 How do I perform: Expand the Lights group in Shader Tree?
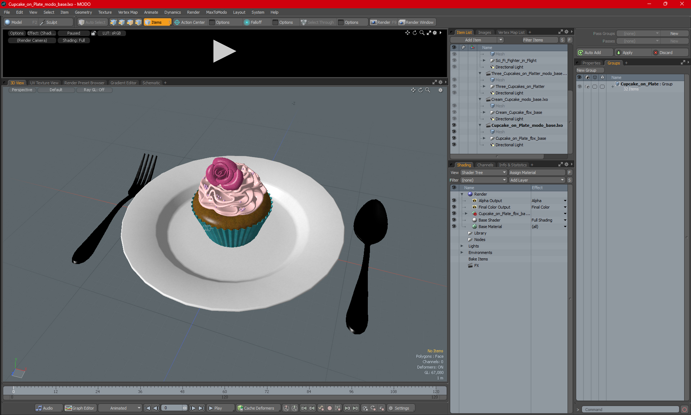462,246
